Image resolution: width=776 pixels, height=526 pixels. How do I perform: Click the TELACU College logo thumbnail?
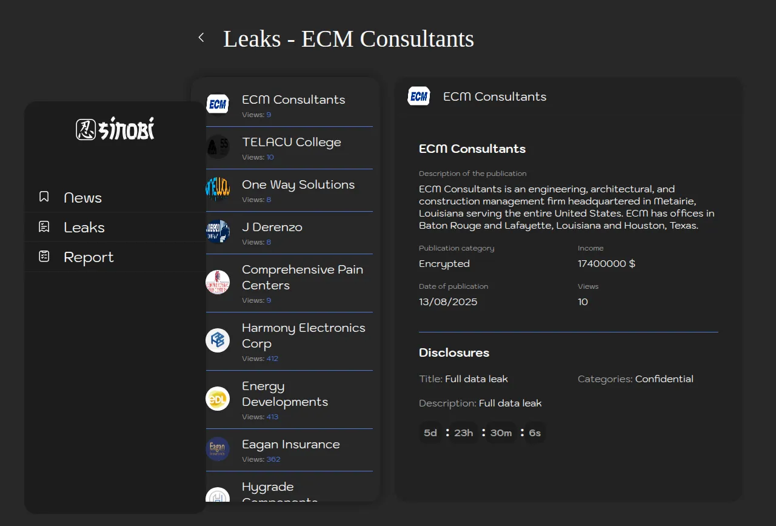point(218,147)
